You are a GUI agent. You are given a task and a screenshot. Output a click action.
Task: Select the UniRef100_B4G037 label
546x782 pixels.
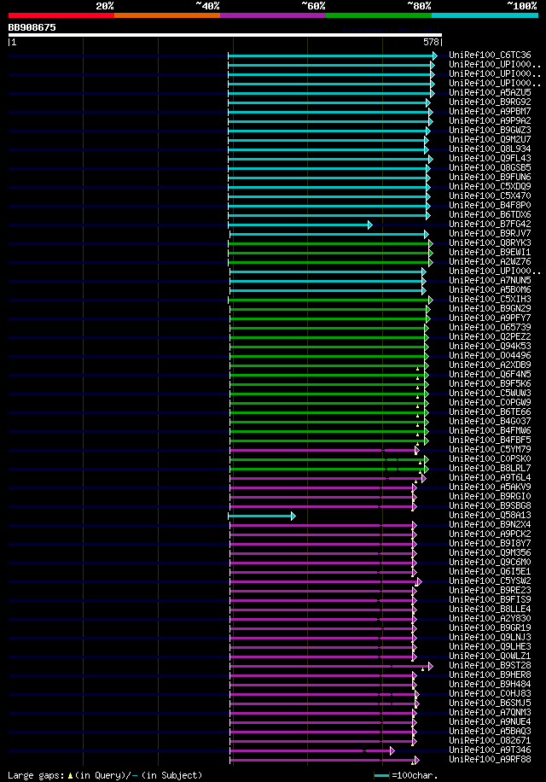[490, 422]
